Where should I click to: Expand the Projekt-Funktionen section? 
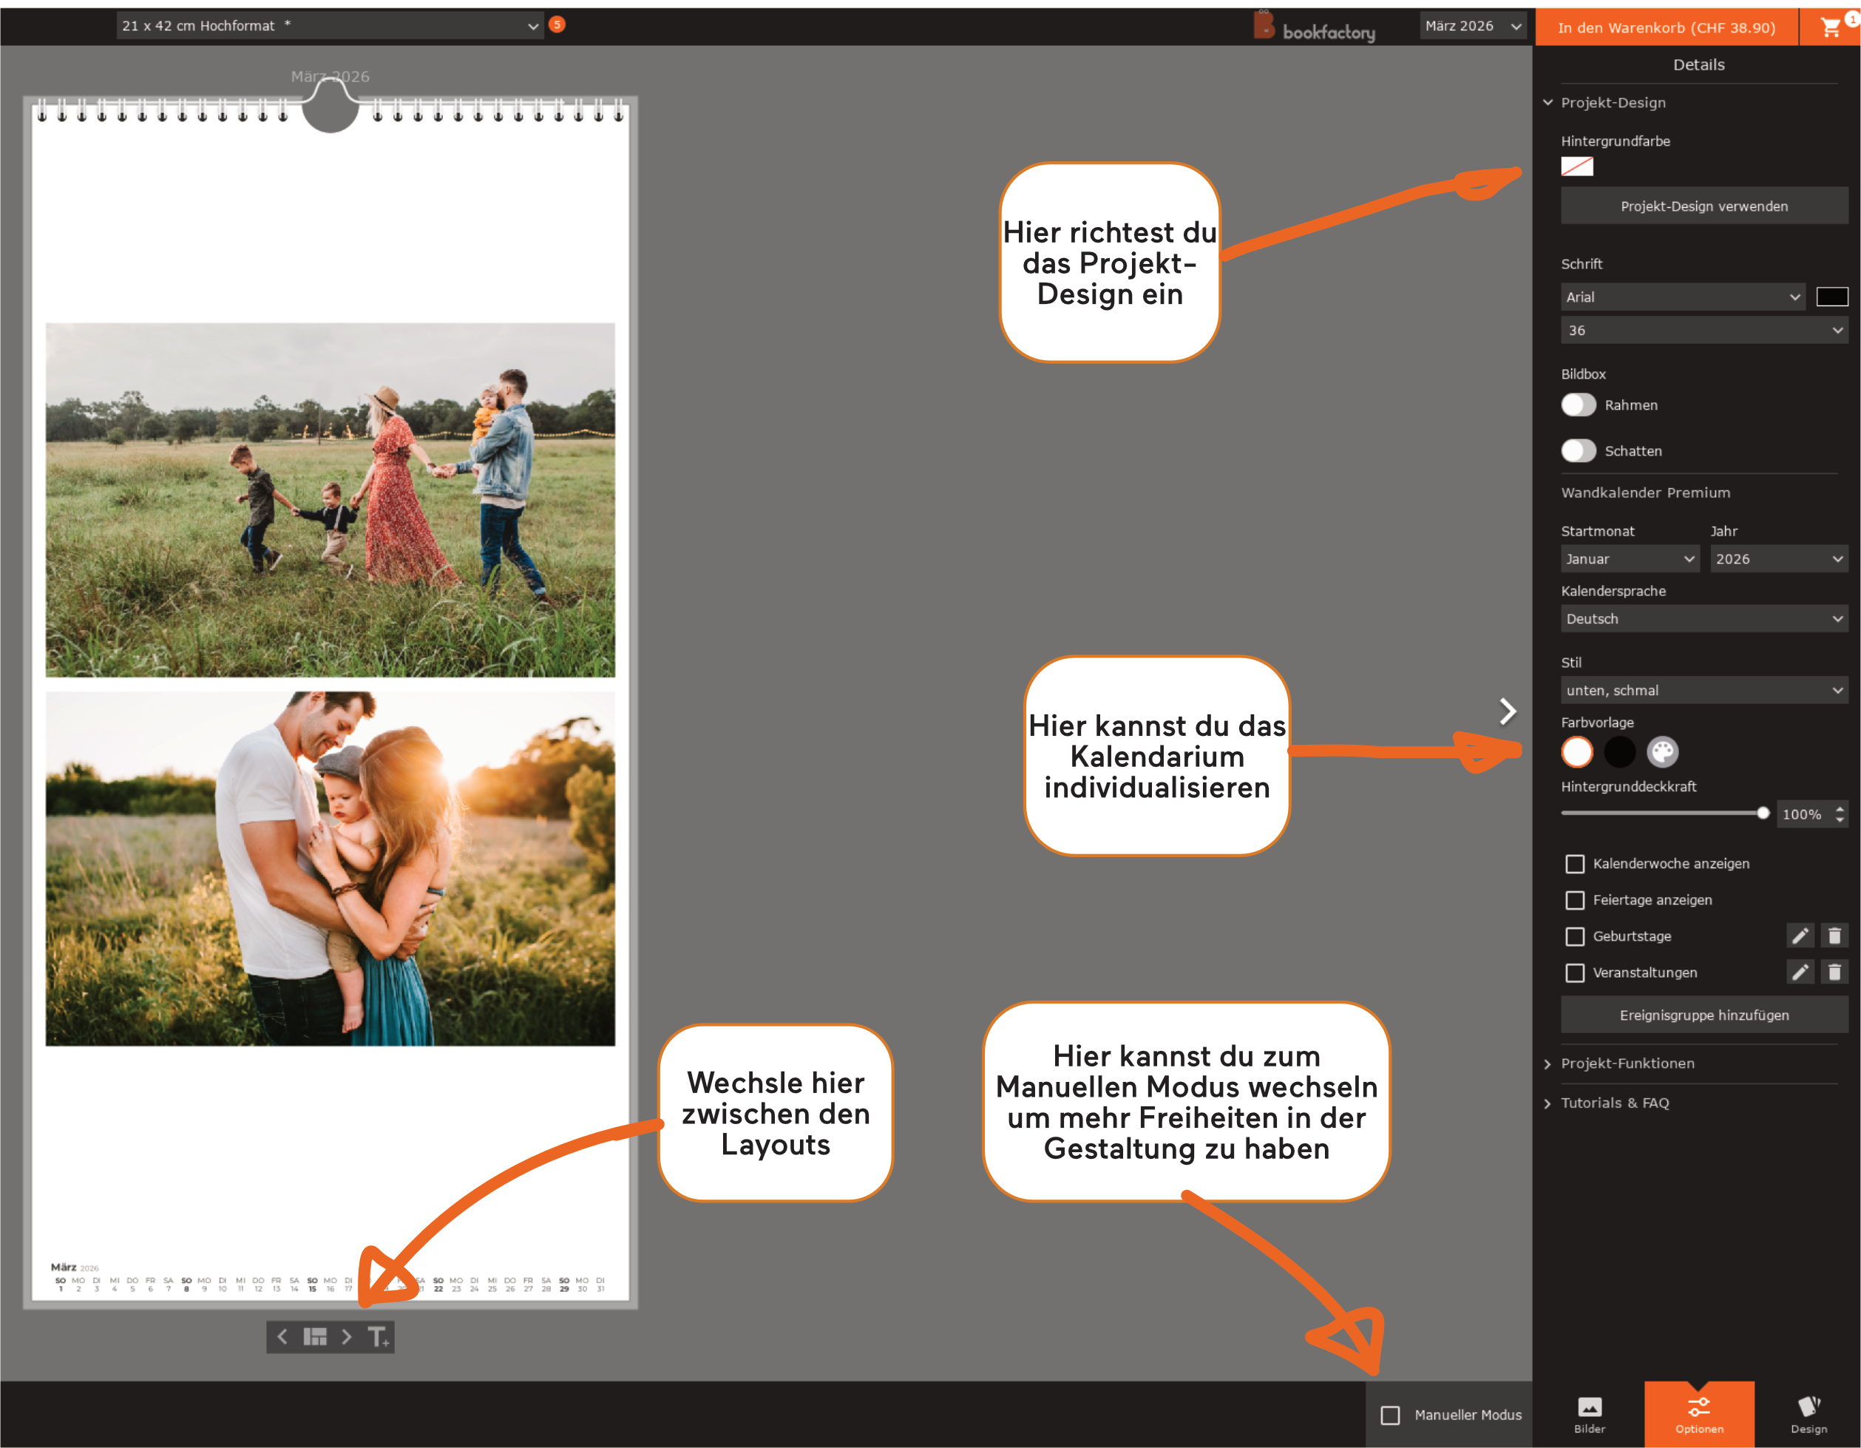click(1627, 1063)
